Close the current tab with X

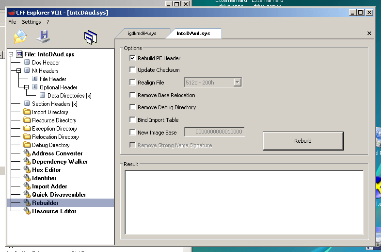[x=369, y=34]
